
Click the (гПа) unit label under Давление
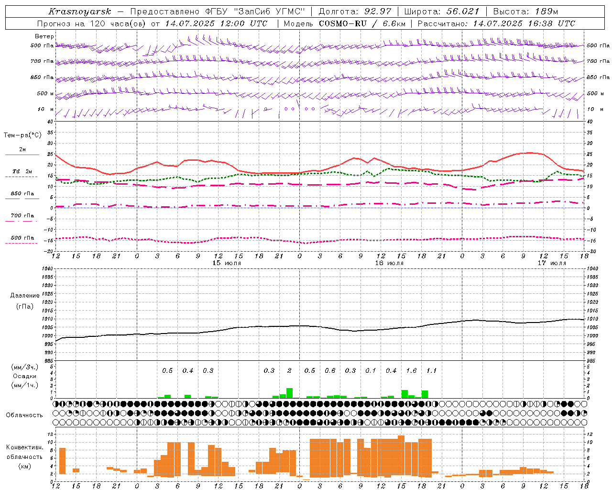(25, 306)
